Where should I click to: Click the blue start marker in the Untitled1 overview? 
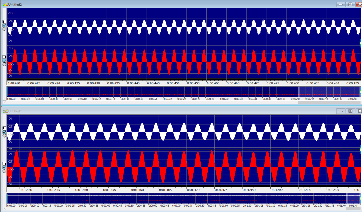7,198
